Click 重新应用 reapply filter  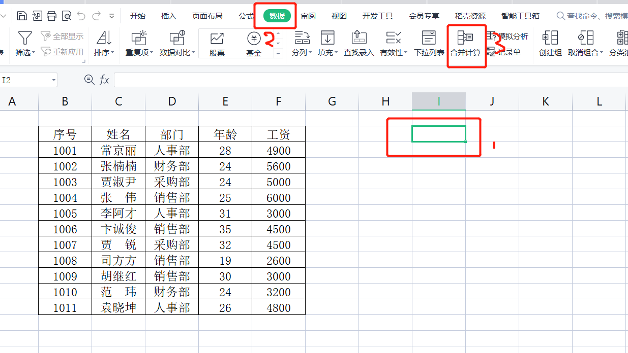(62, 52)
